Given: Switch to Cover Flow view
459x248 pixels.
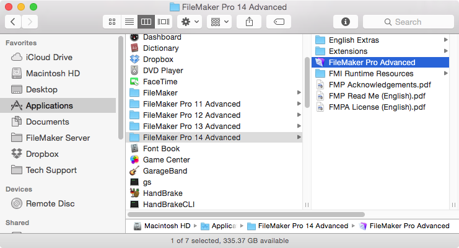Looking at the screenshot, I should click(164, 22).
